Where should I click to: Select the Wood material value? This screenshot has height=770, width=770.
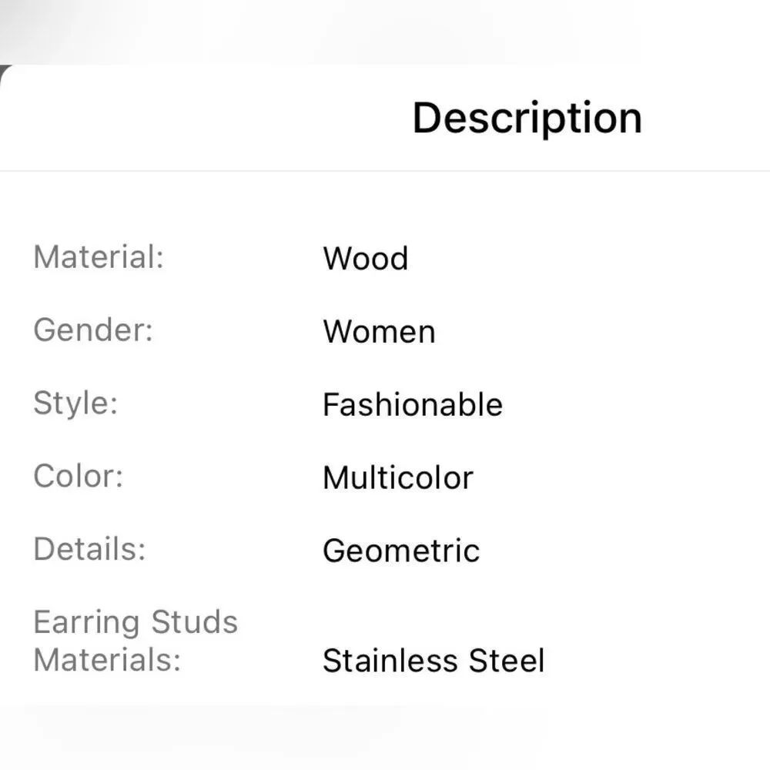(365, 259)
